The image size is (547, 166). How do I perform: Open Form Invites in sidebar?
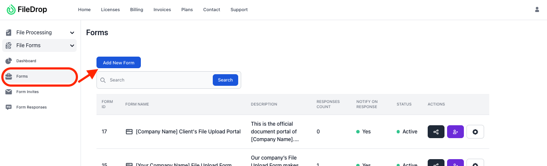(28, 92)
